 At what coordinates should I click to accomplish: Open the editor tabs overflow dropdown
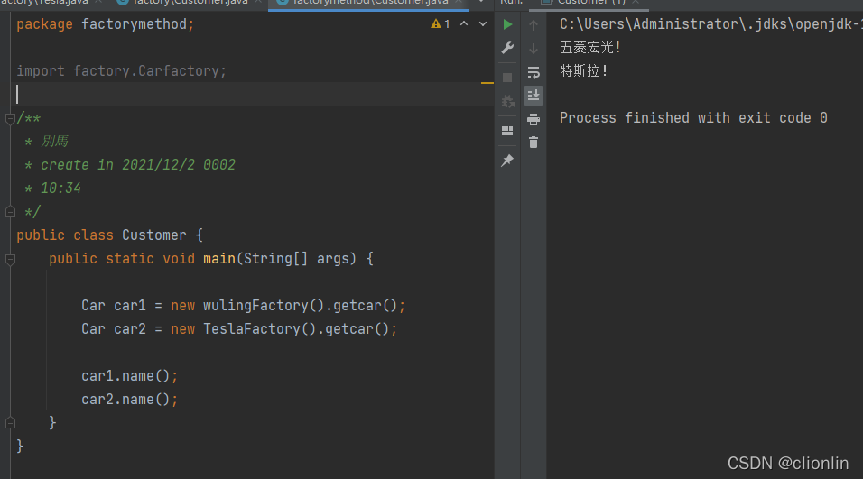tap(481, 2)
